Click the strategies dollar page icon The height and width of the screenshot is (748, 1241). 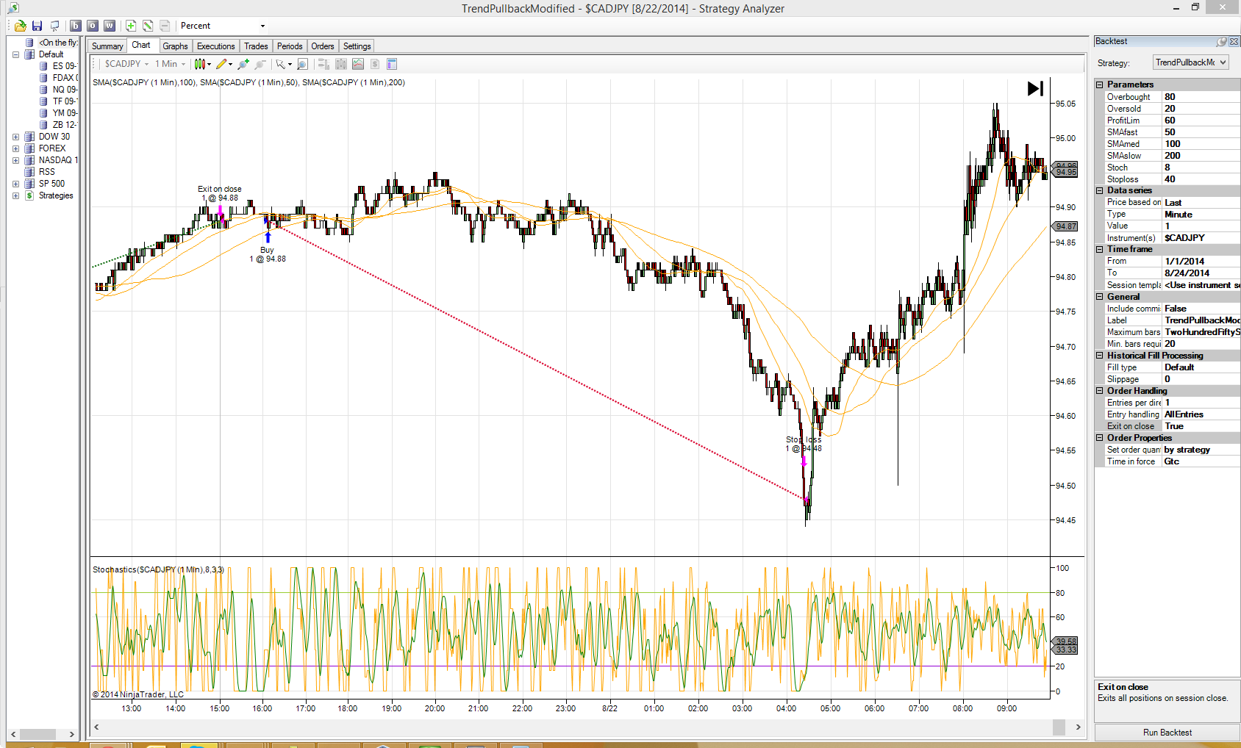375,64
